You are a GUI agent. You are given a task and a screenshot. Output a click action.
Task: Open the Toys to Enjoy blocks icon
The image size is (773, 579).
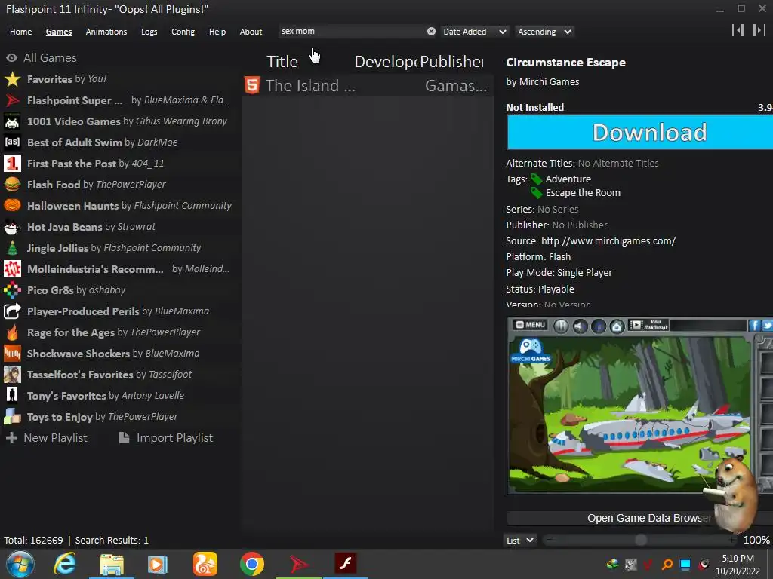(x=12, y=417)
